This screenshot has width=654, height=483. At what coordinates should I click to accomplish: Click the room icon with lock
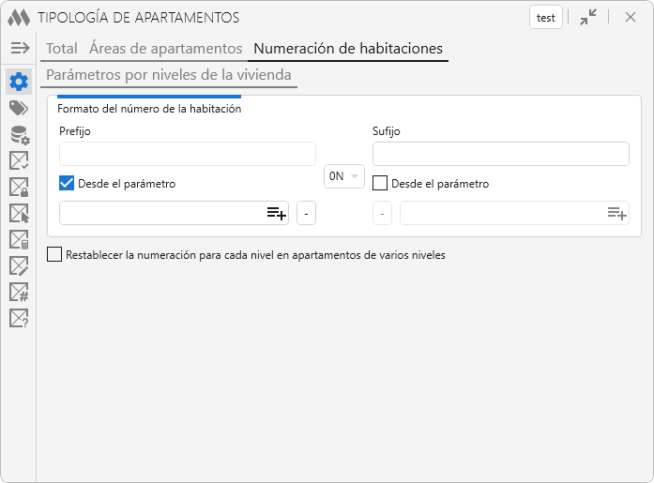point(19,187)
